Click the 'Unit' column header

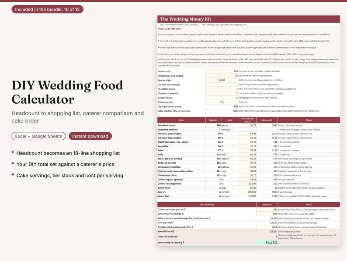coord(229,120)
